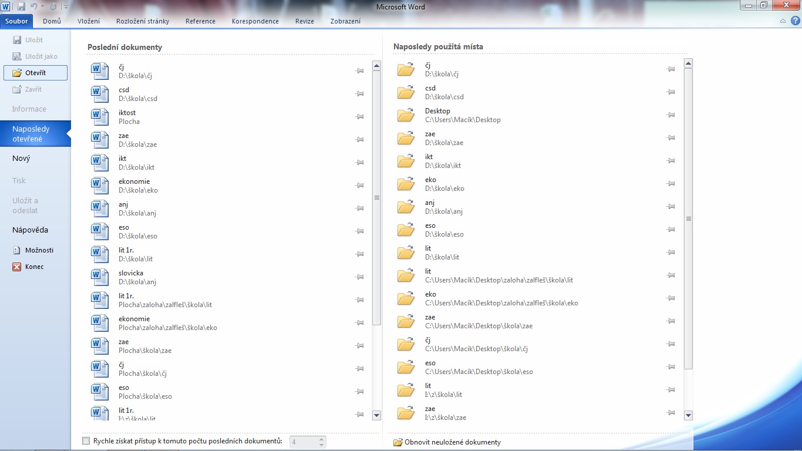Click Obnovit neuložené dokumenty
Image resolution: width=802 pixels, height=451 pixels.
click(x=447, y=442)
